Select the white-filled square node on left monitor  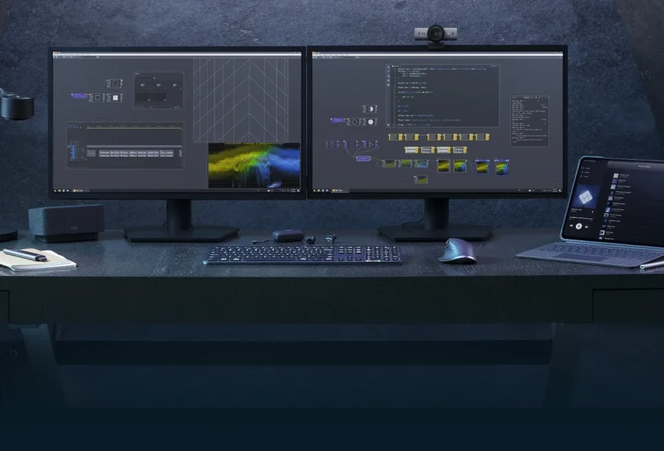[x=115, y=98]
